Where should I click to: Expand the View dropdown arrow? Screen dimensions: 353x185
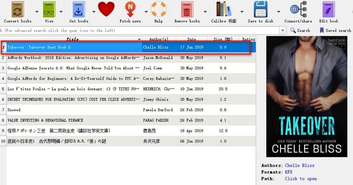pos(61,12)
